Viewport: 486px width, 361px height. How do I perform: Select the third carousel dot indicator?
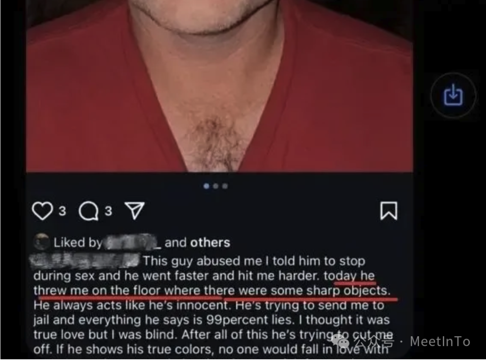tap(225, 186)
